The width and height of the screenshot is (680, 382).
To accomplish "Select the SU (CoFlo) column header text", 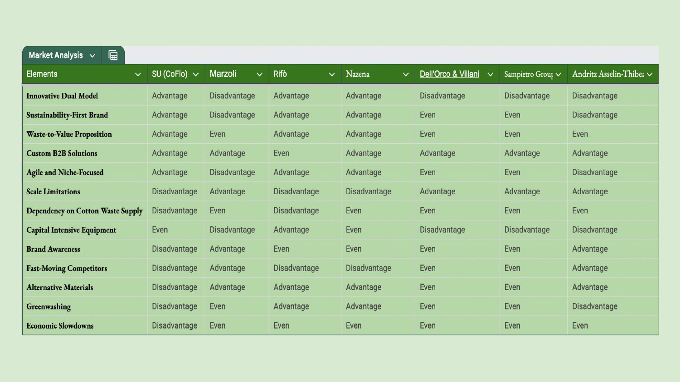I will [x=170, y=74].
